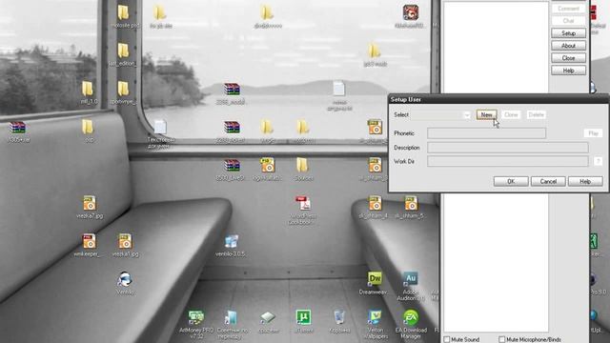
Task: Select the green µTorrent desktop icon
Action: coord(303,317)
